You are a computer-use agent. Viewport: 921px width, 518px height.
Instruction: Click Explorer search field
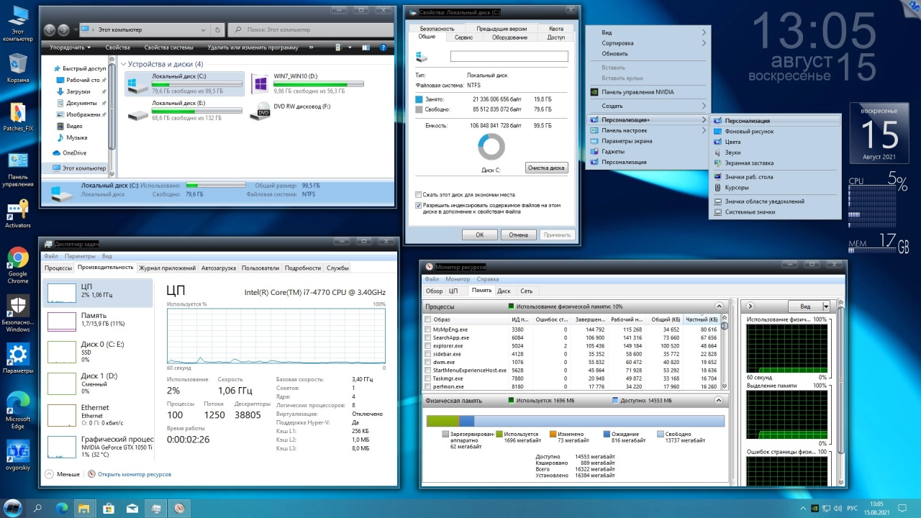pyautogui.click(x=311, y=29)
